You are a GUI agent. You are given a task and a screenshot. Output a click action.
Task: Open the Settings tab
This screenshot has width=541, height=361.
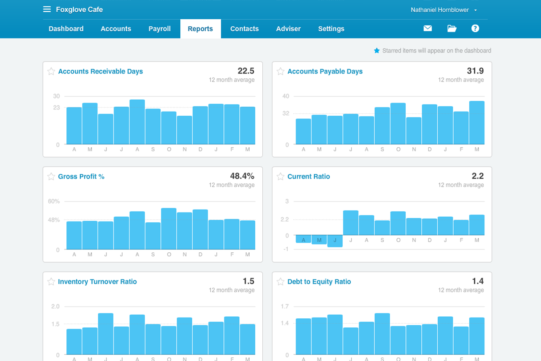331,28
